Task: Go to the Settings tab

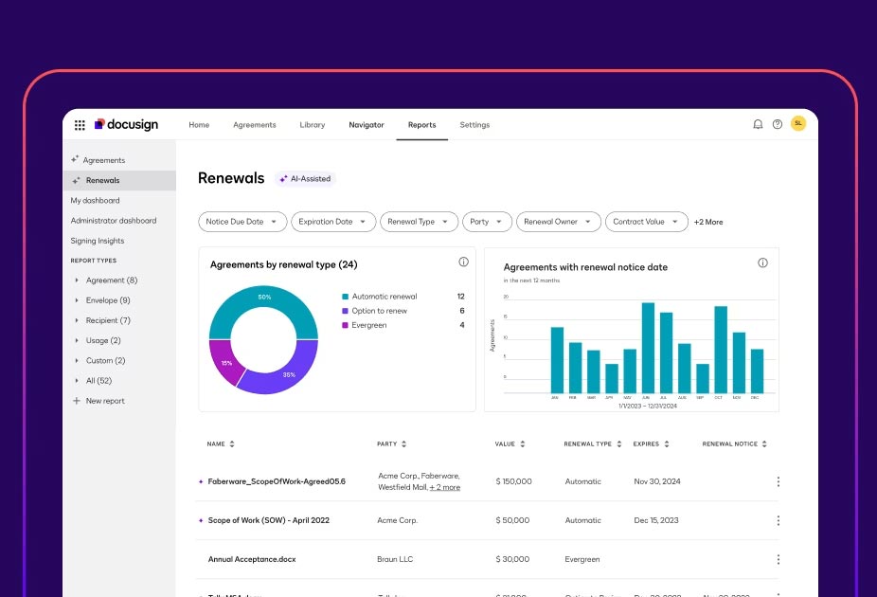Action: [x=474, y=125]
